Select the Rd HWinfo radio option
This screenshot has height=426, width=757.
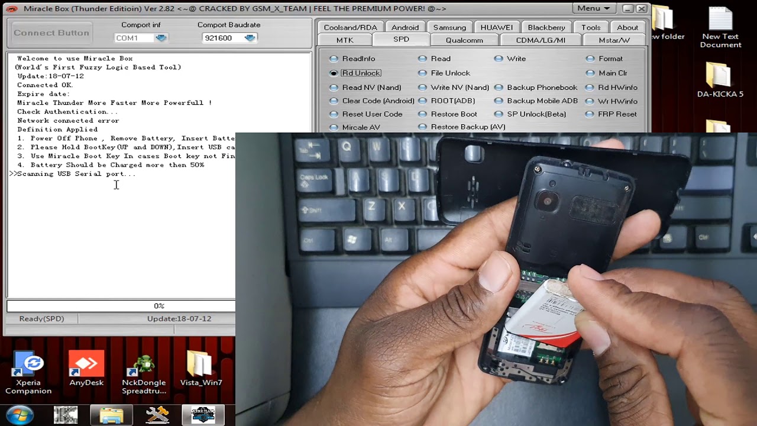[612, 88]
